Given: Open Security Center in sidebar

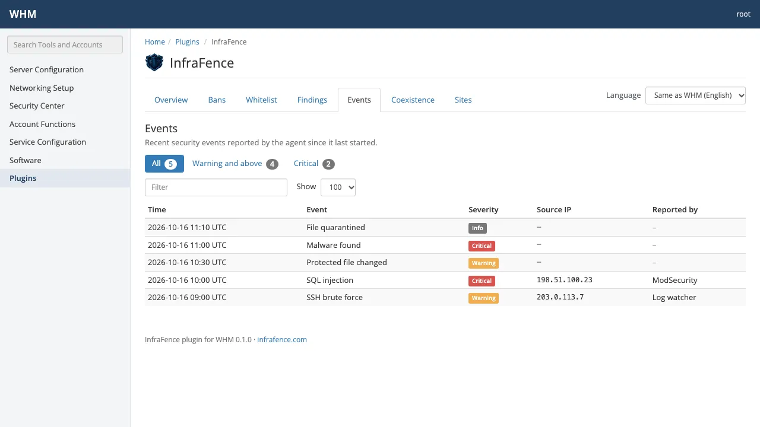Looking at the screenshot, I should click(65, 106).
